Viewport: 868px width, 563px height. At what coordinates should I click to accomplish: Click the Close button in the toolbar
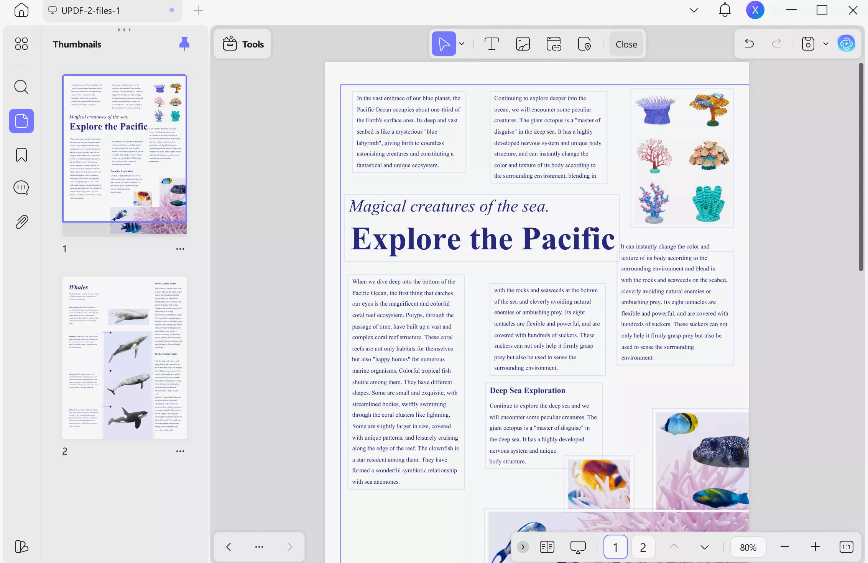[626, 44]
